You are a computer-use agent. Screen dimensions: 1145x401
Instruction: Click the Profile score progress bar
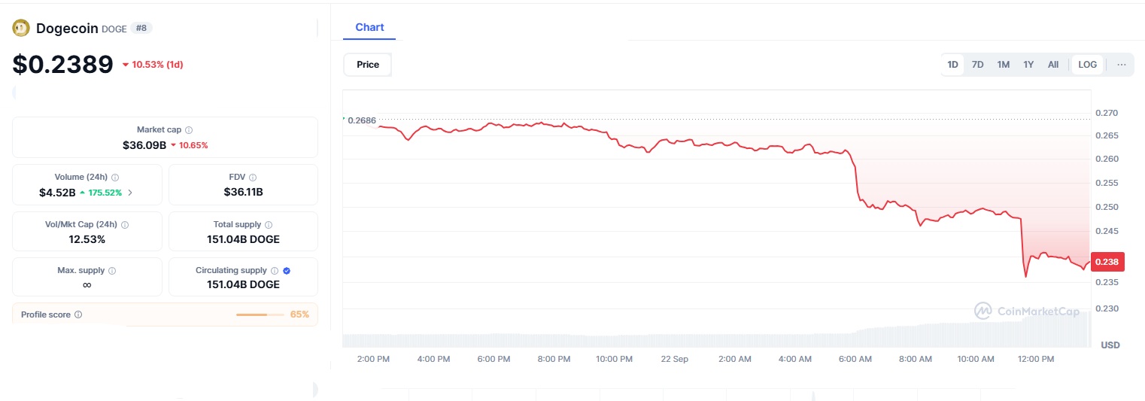pyautogui.click(x=260, y=314)
